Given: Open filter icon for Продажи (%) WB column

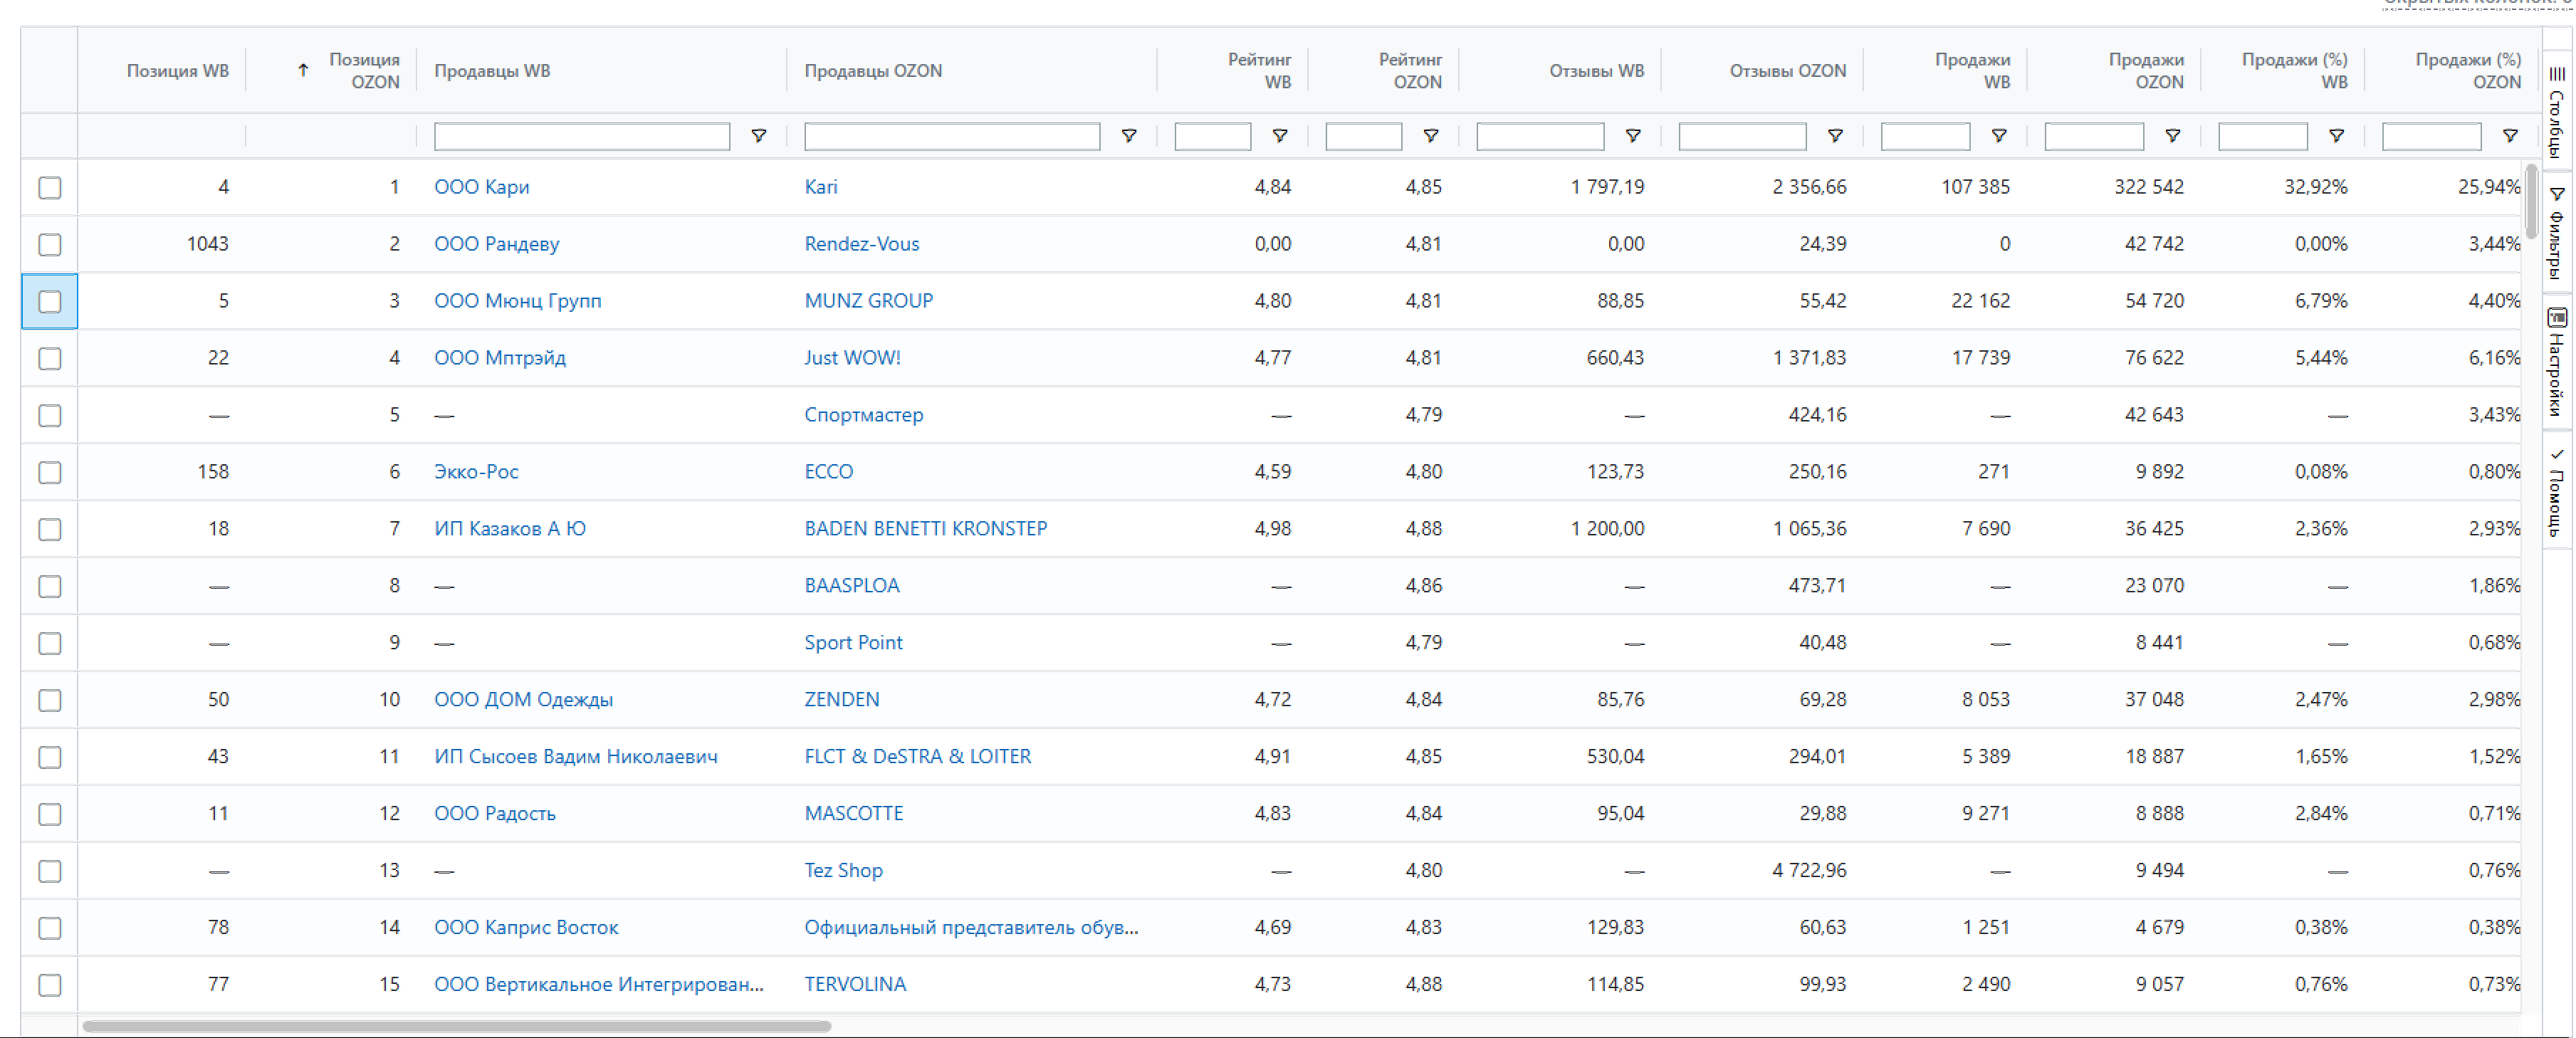Looking at the screenshot, I should point(2337,136).
